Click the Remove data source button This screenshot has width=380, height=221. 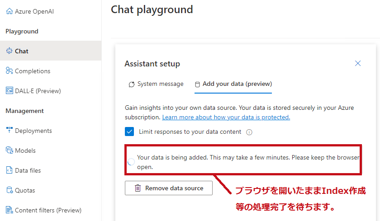pyautogui.click(x=169, y=188)
